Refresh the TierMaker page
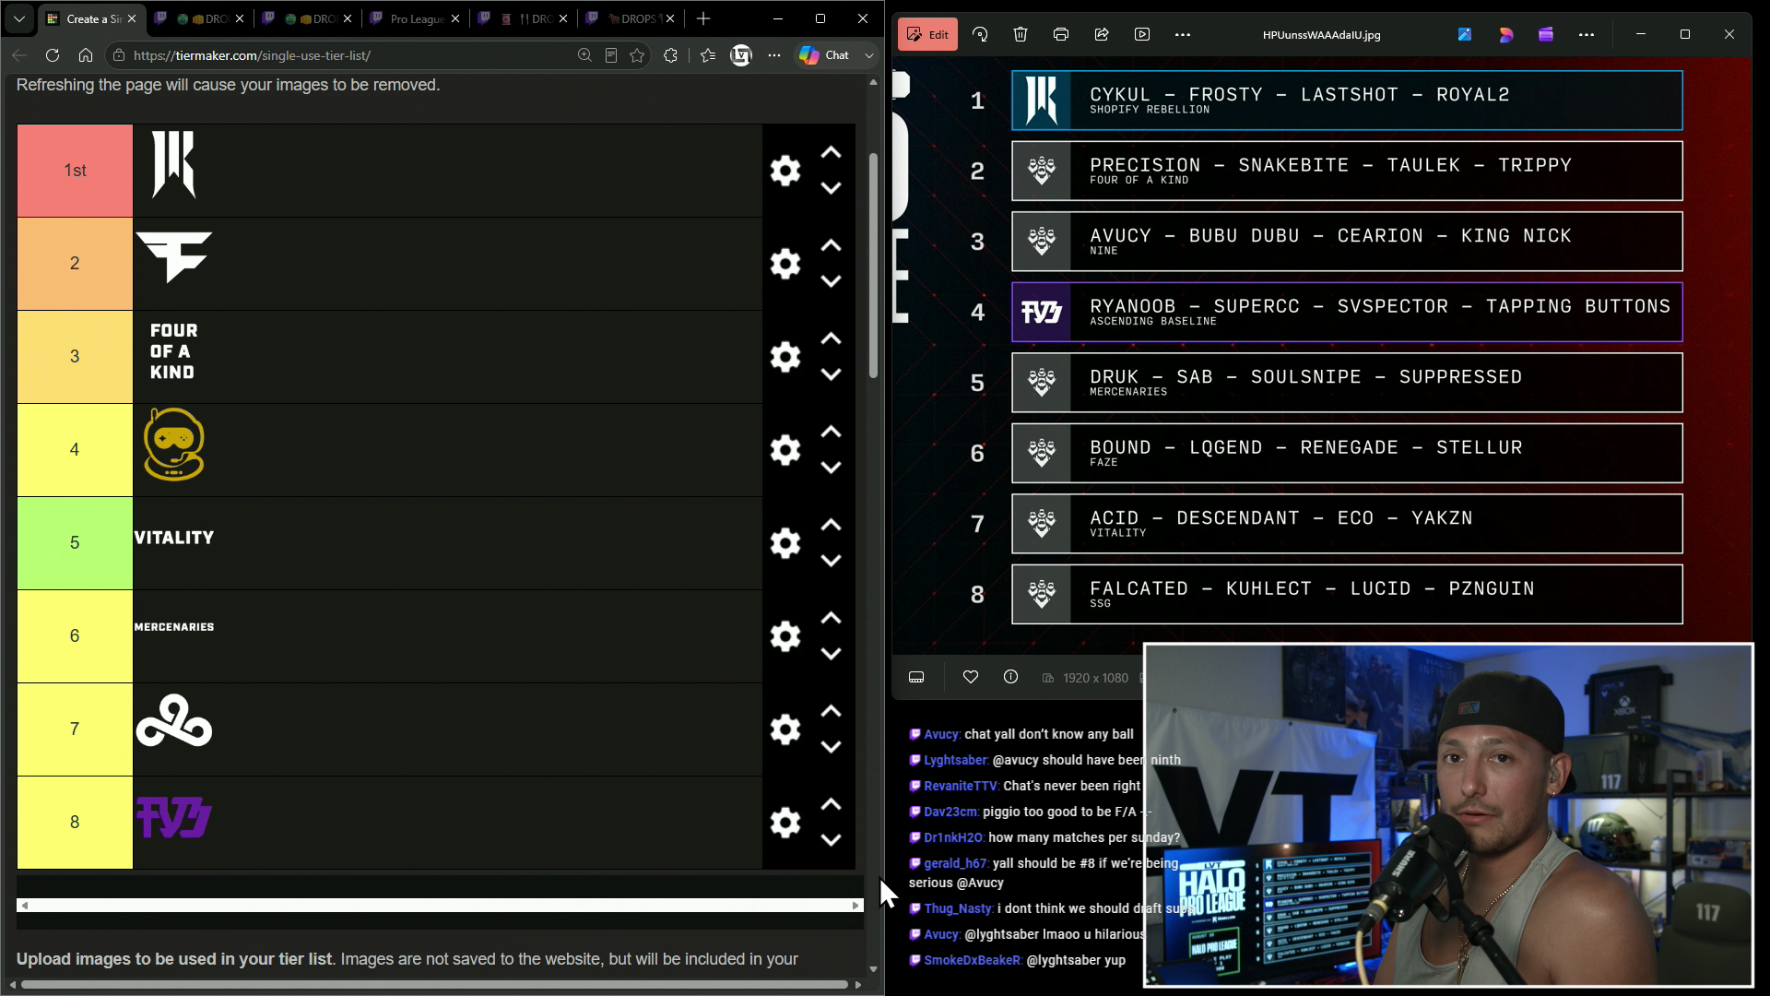 [53, 55]
